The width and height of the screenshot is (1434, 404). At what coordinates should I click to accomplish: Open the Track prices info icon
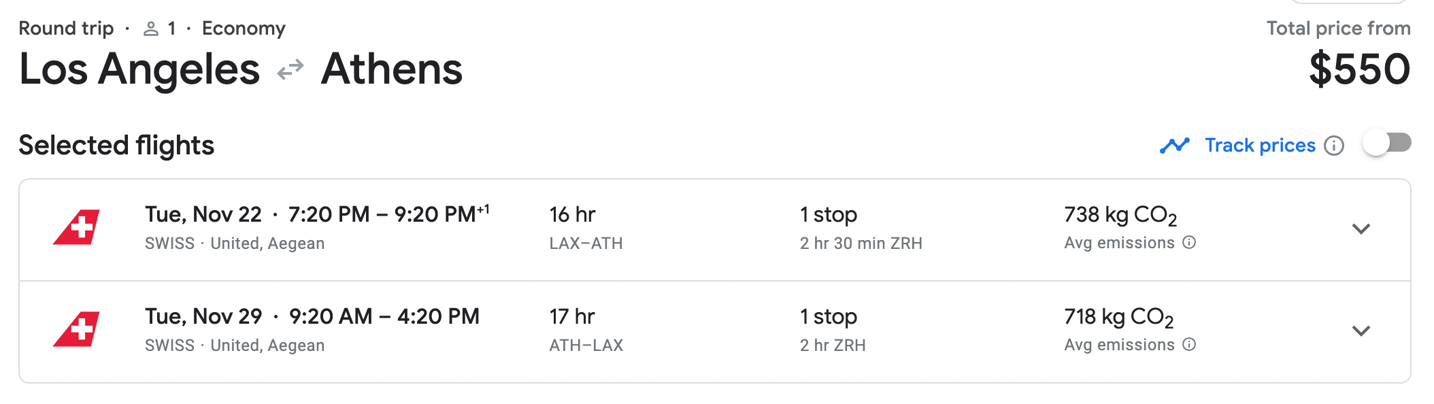click(x=1334, y=146)
